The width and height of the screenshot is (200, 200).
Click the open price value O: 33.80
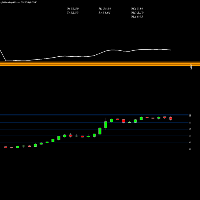click(73, 9)
